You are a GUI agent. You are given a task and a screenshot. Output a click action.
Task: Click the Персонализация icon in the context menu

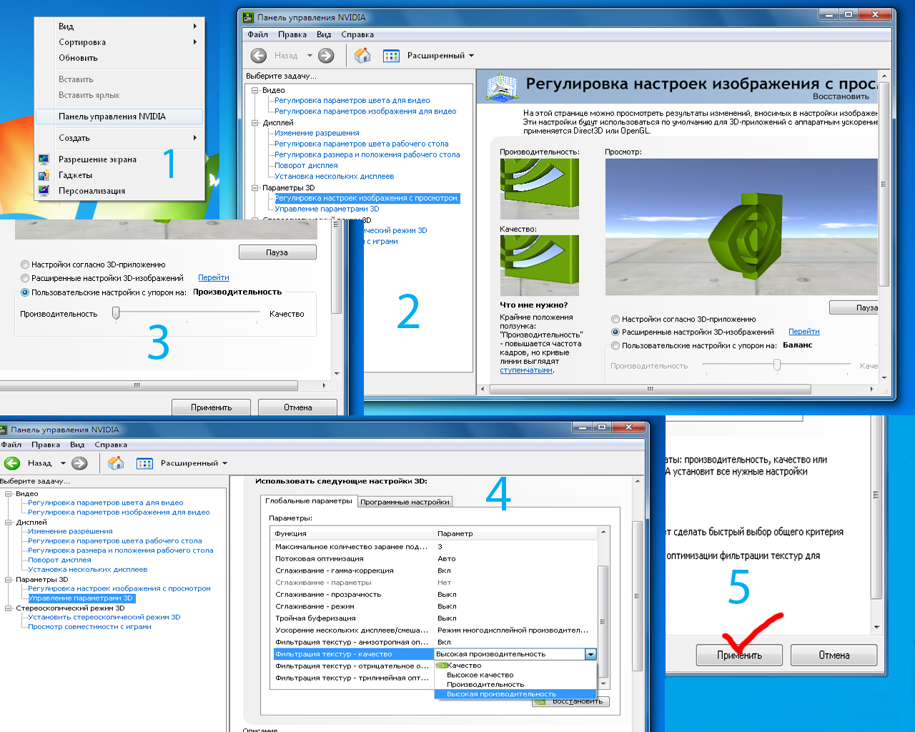(44, 191)
